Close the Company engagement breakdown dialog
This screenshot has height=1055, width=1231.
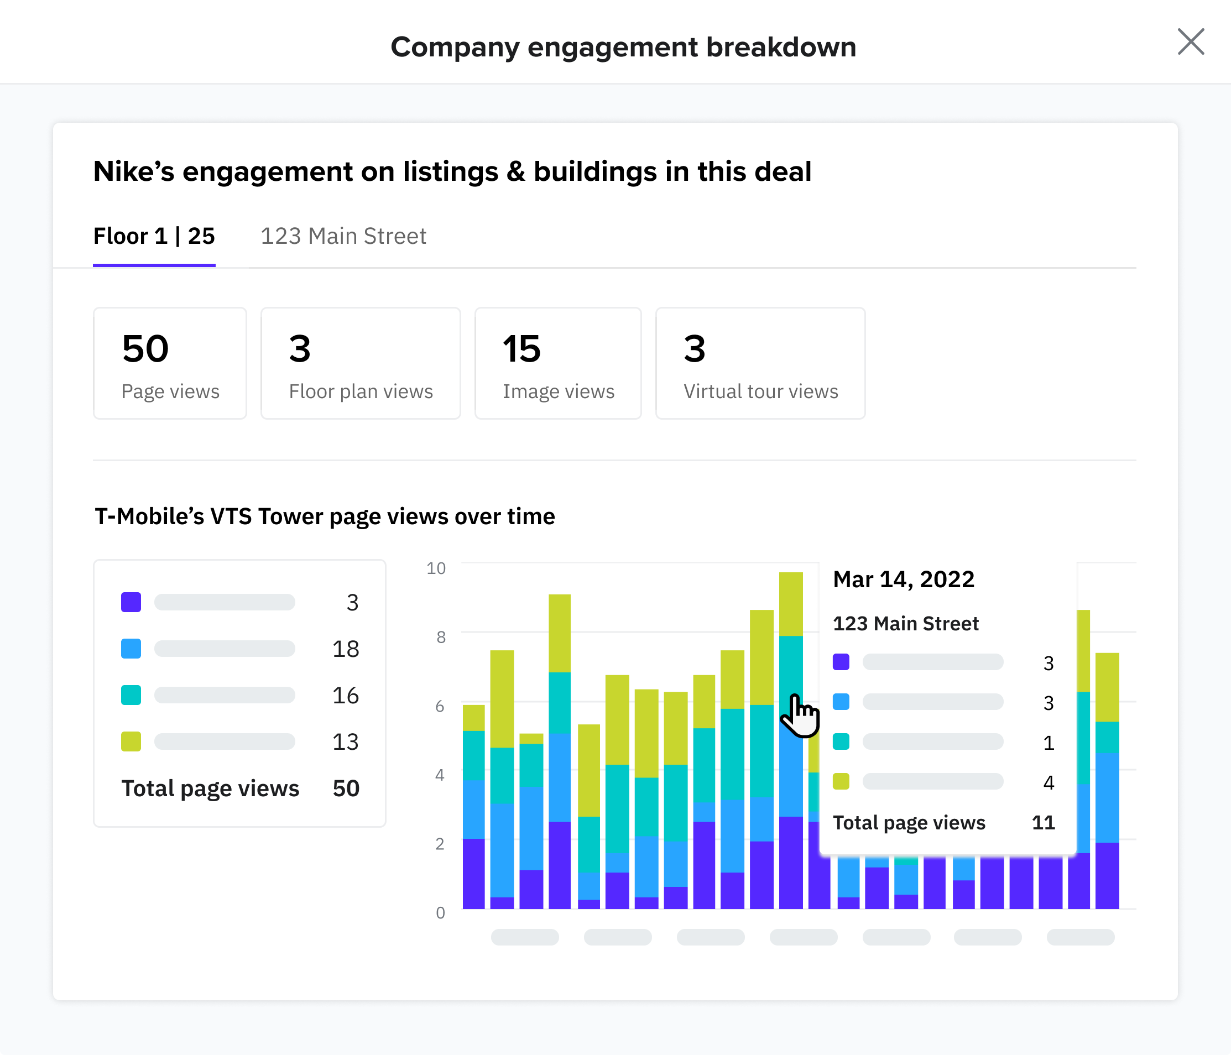coord(1191,42)
